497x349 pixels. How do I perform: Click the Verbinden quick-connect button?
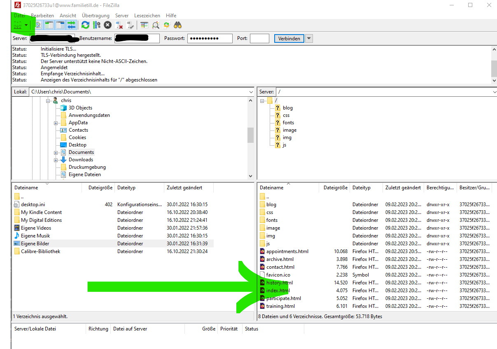coord(289,38)
